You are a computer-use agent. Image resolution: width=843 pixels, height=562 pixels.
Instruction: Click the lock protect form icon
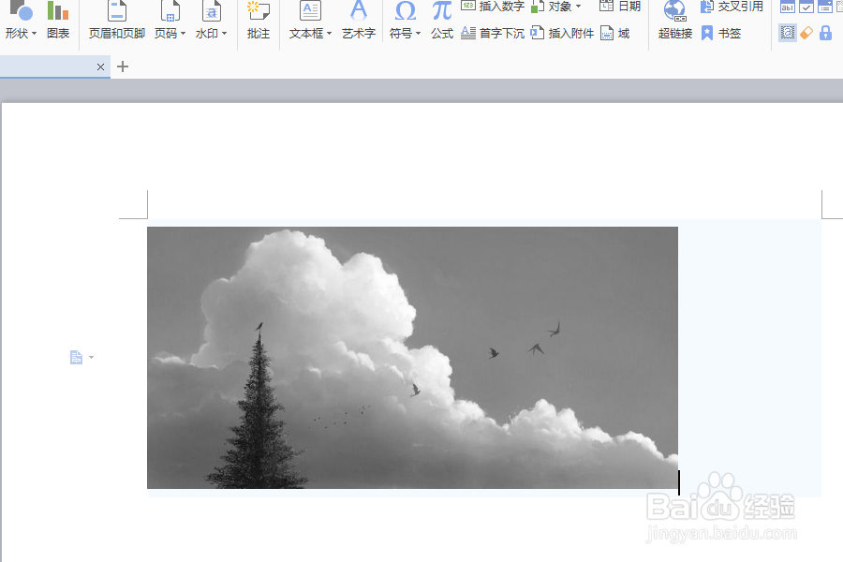826,33
